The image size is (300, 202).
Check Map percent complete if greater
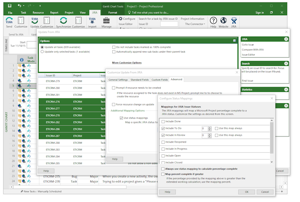(163, 174)
